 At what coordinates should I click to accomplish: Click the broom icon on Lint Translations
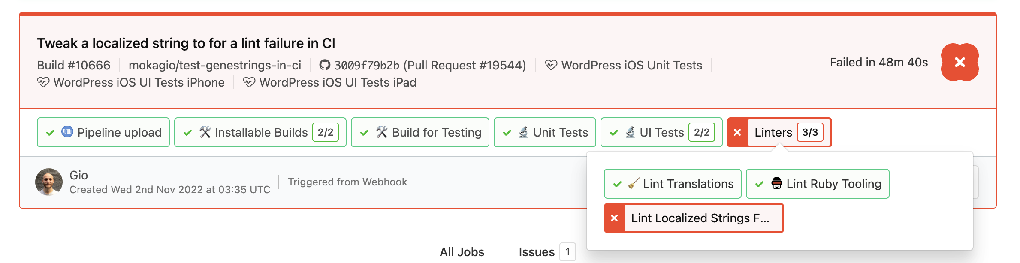tap(634, 184)
